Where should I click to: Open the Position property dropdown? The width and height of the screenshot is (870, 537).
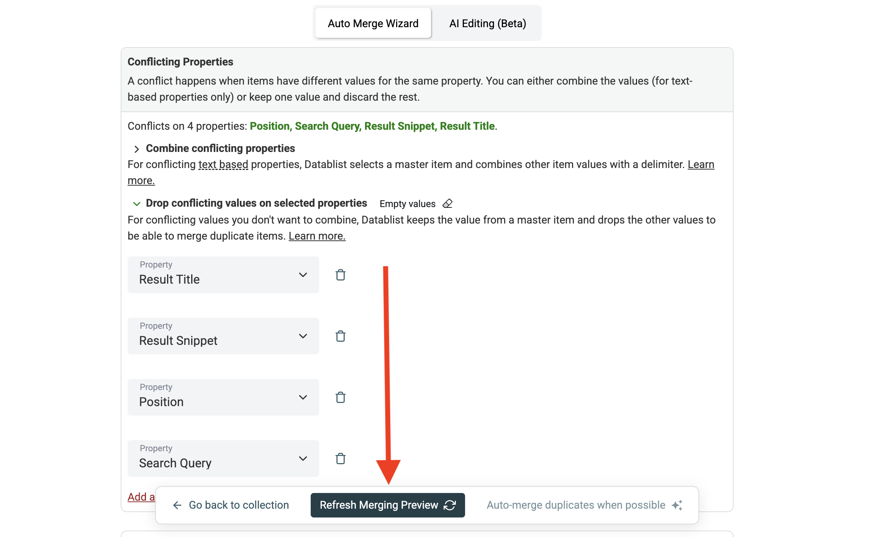point(223,397)
